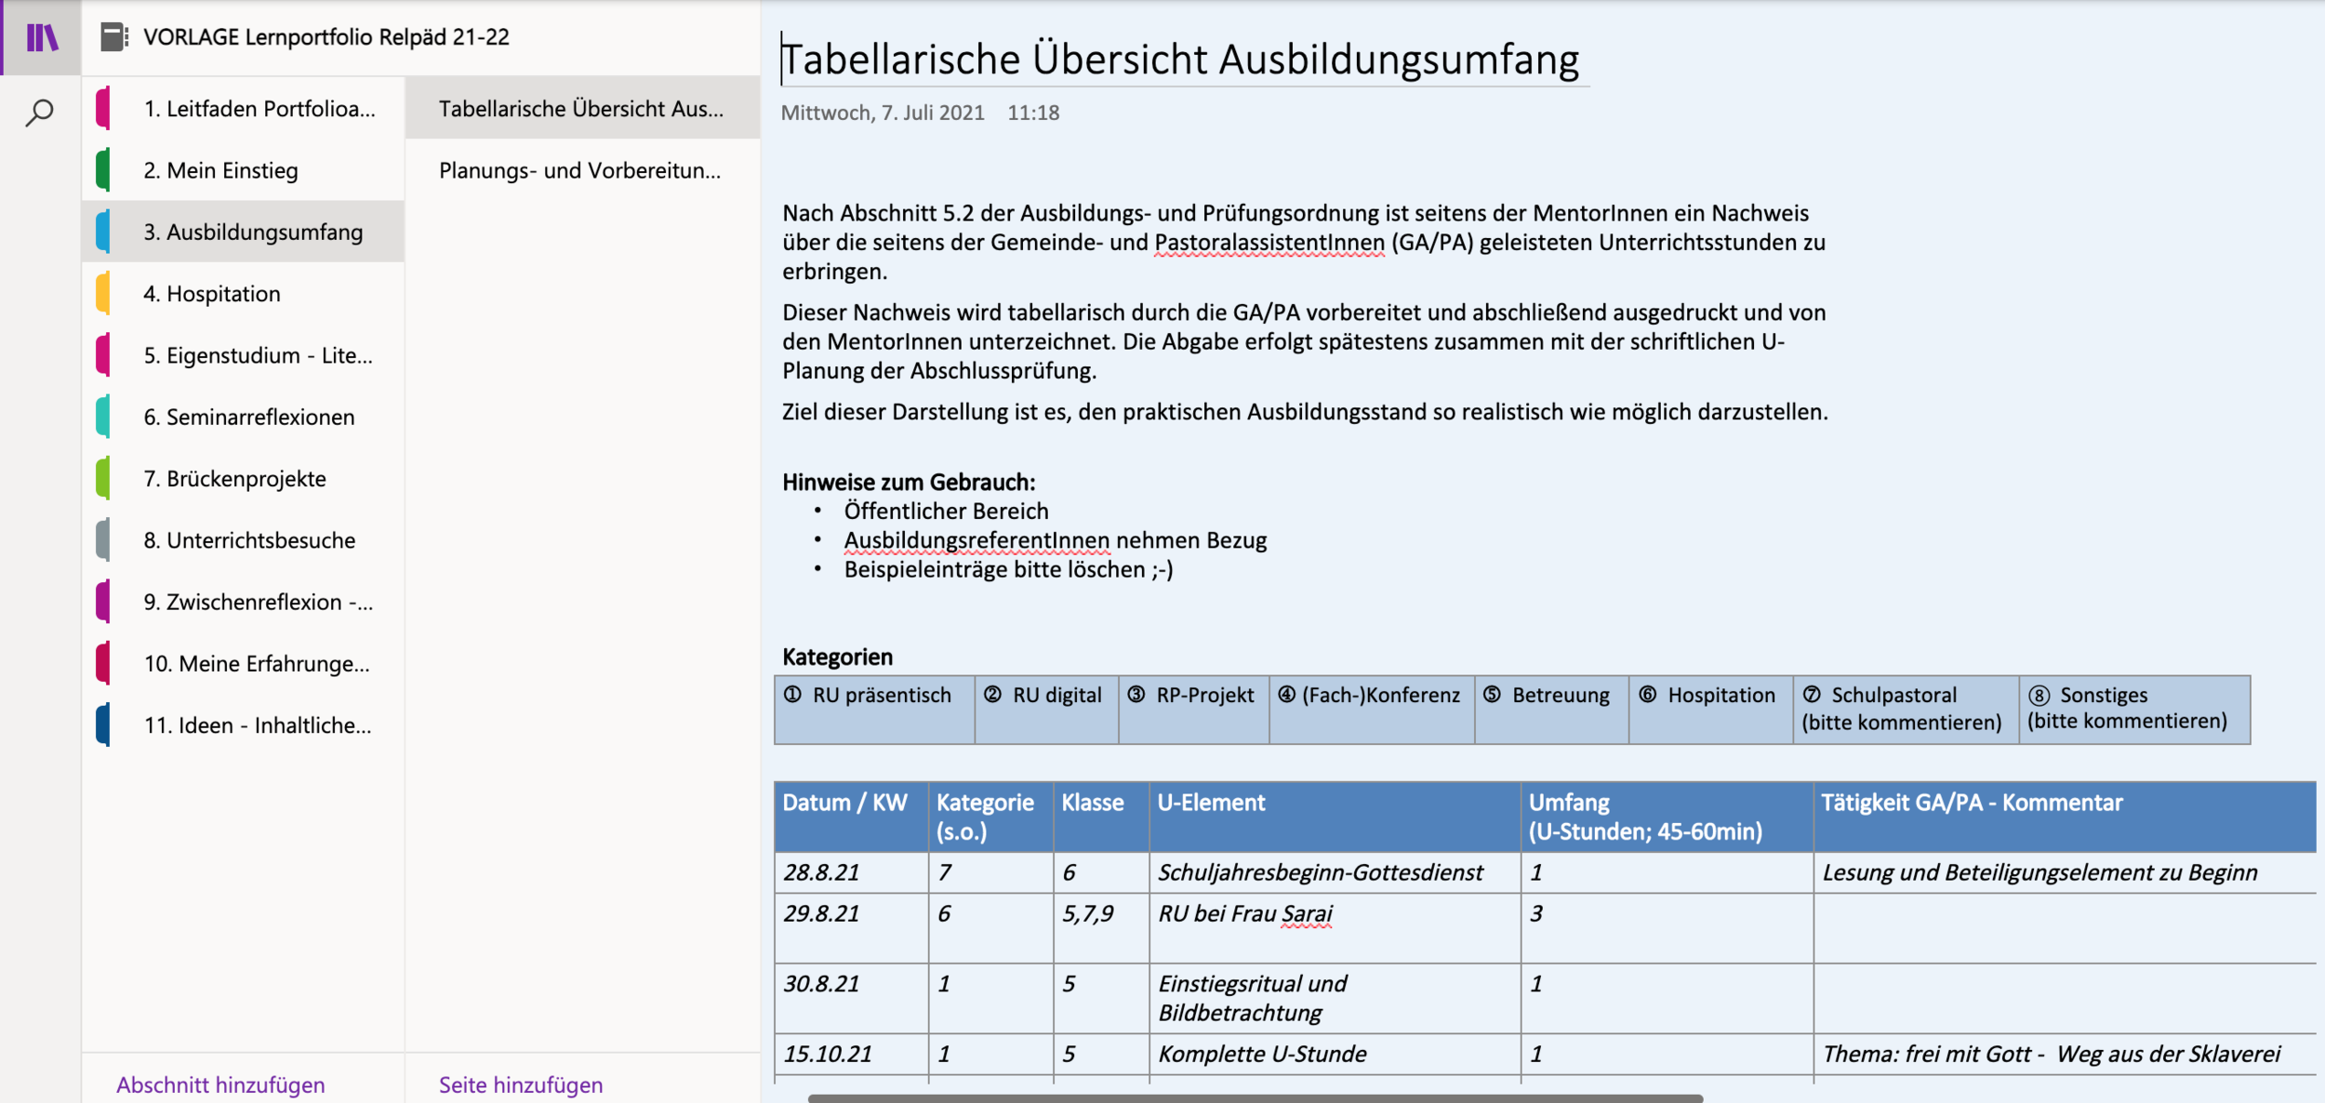This screenshot has width=2325, height=1103.
Task: Open page Planungs- und Vorbereitung
Action: [579, 170]
